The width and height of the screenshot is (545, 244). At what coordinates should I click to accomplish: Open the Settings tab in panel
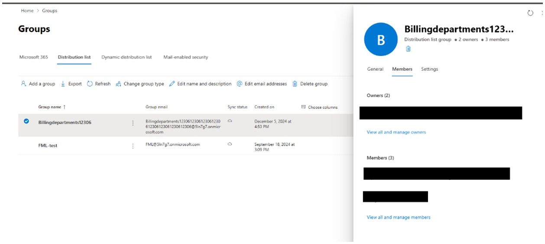tap(429, 69)
